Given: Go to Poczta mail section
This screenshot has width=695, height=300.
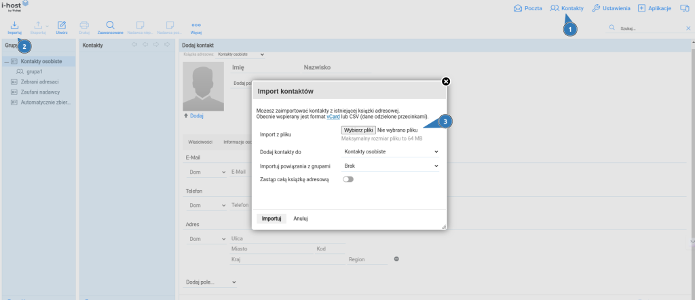Looking at the screenshot, I should pyautogui.click(x=527, y=8).
